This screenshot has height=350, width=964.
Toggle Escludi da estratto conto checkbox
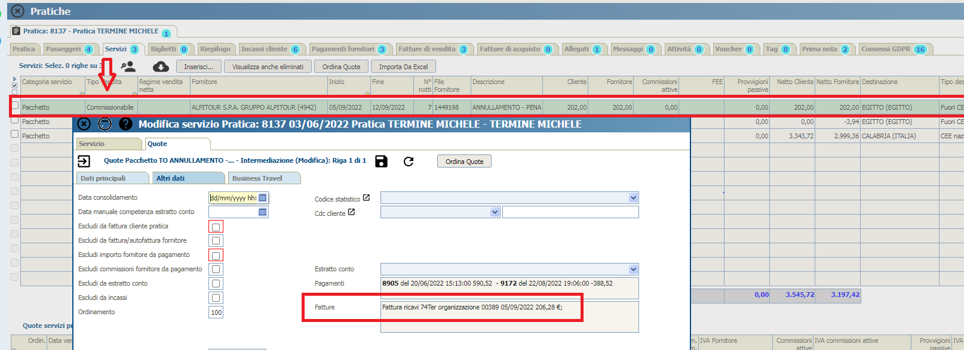[216, 284]
